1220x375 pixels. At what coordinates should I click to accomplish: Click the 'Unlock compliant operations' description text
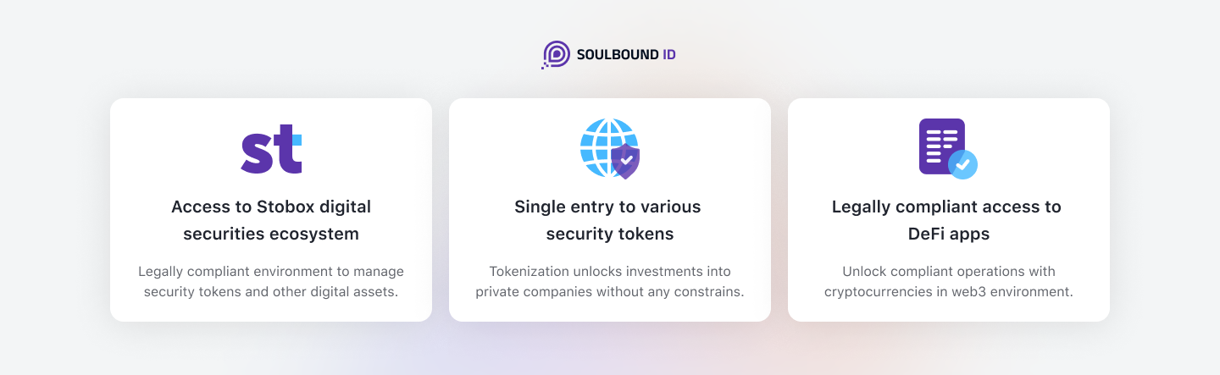coord(949,282)
